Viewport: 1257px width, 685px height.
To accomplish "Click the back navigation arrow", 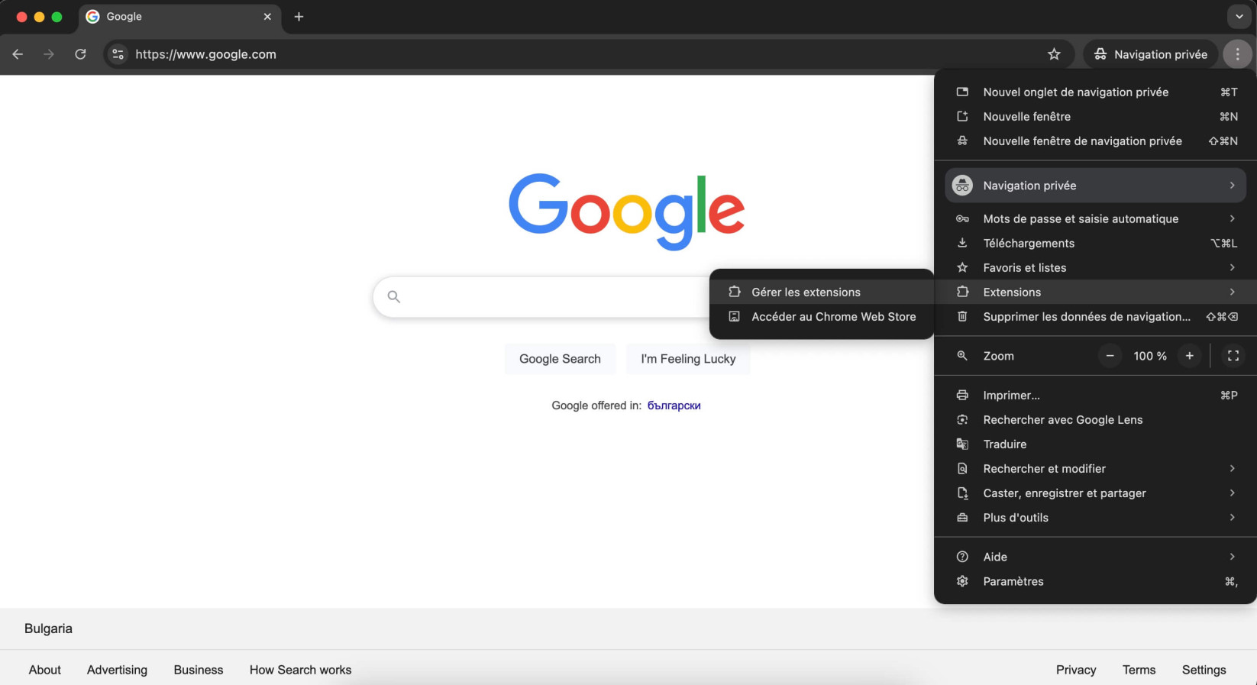I will click(x=18, y=54).
